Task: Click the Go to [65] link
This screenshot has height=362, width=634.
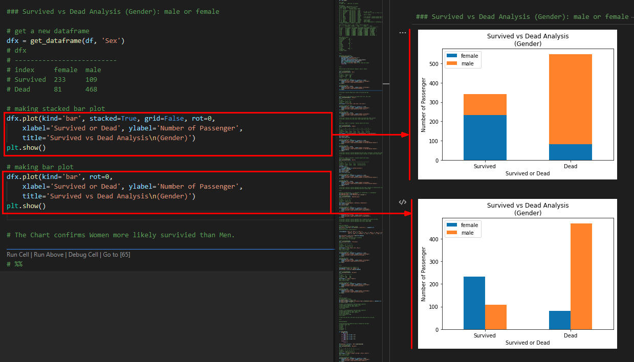Action: [116, 255]
